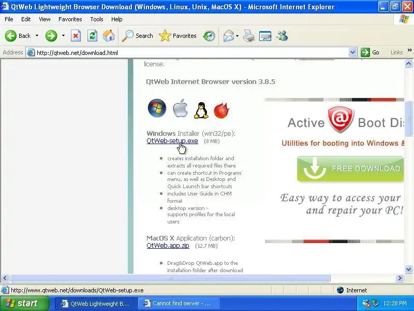The height and width of the screenshot is (311, 414).
Task: Click the Windows flag throbber logo
Action: tap(404, 19)
